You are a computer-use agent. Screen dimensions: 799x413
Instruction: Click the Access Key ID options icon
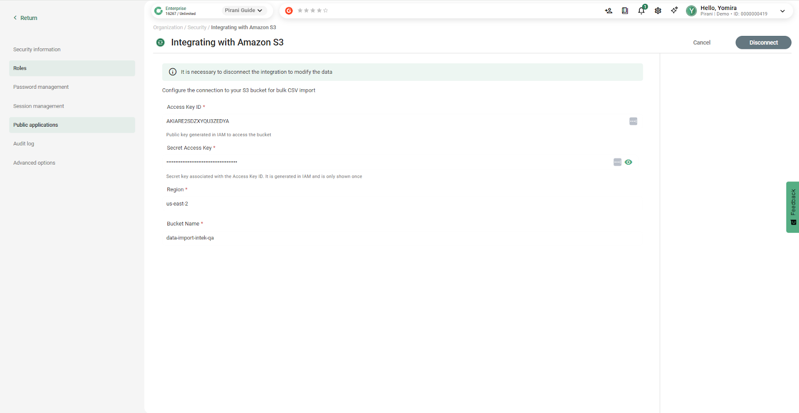pyautogui.click(x=633, y=121)
